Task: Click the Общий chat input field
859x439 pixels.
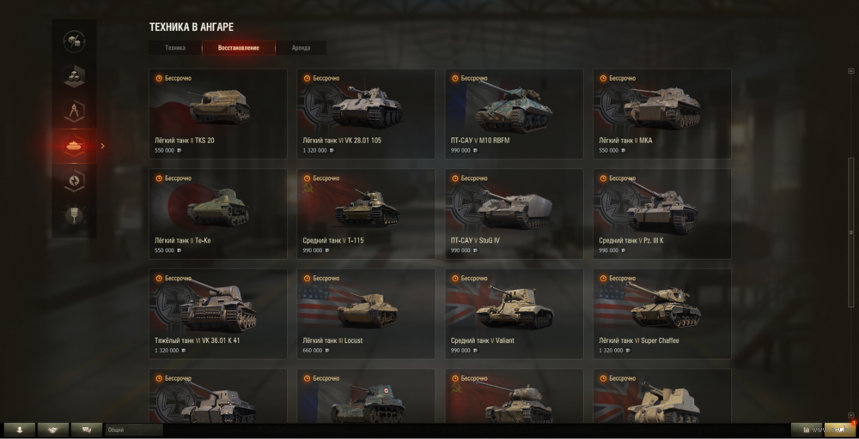Action: (134, 430)
